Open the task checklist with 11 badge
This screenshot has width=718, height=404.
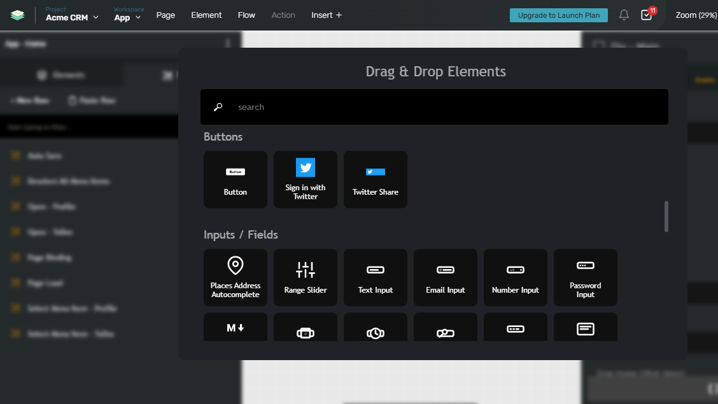click(647, 15)
